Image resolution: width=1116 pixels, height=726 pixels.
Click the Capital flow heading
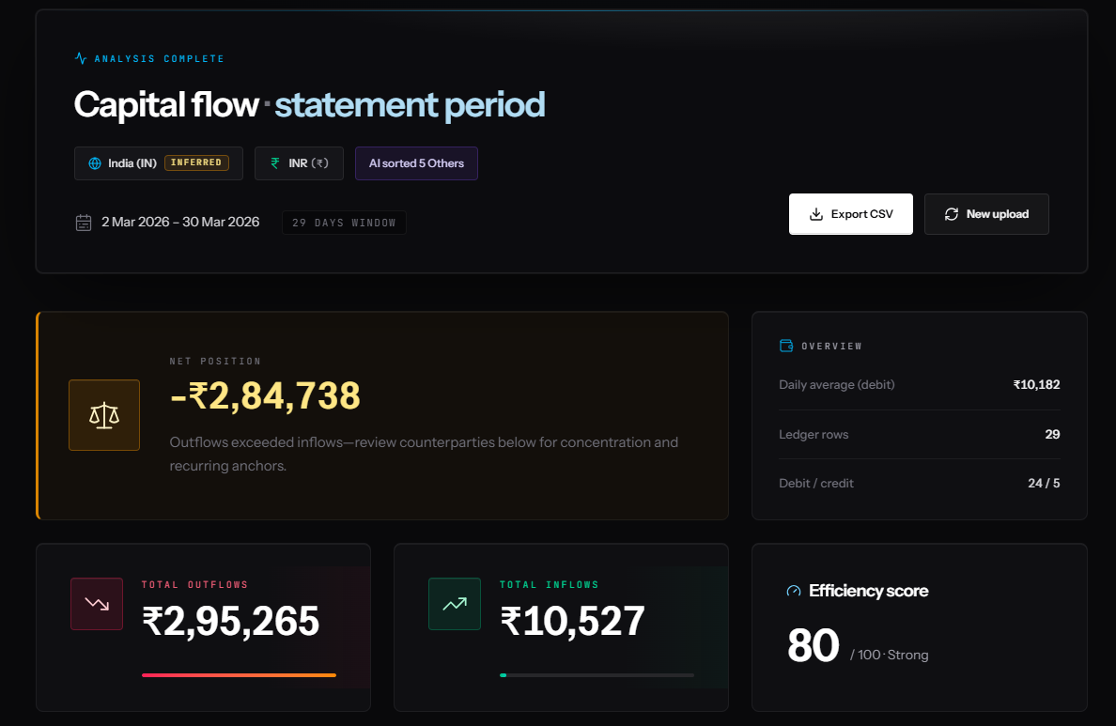coord(166,104)
